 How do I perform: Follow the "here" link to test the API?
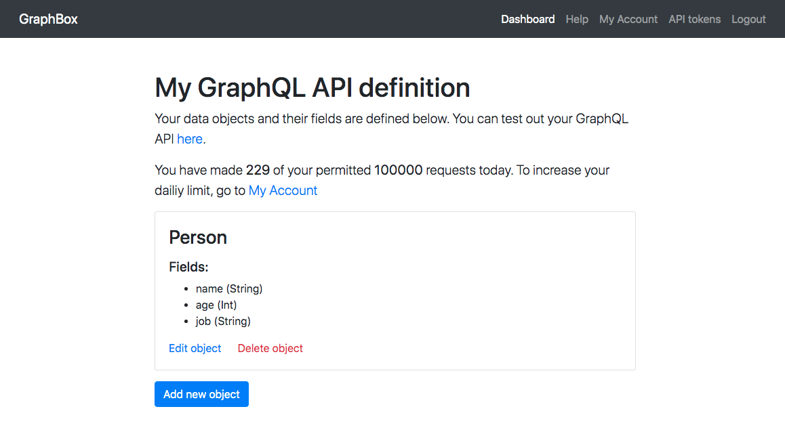point(189,139)
